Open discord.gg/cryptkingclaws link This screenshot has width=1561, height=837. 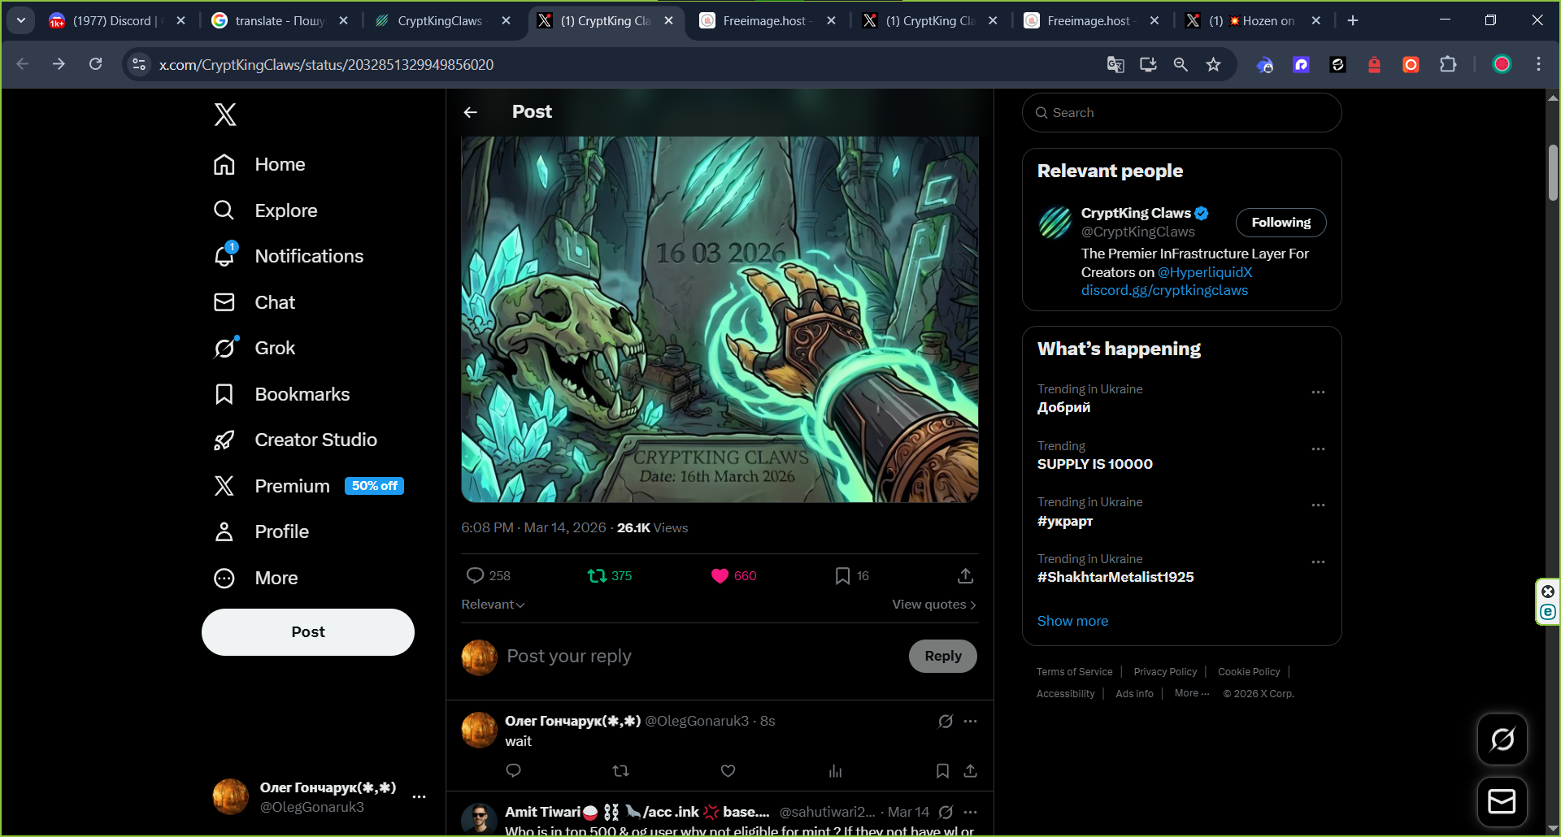(x=1164, y=290)
